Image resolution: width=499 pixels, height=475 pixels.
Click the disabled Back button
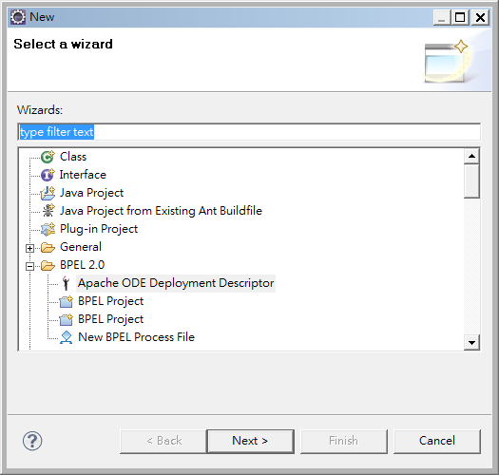coord(163,442)
